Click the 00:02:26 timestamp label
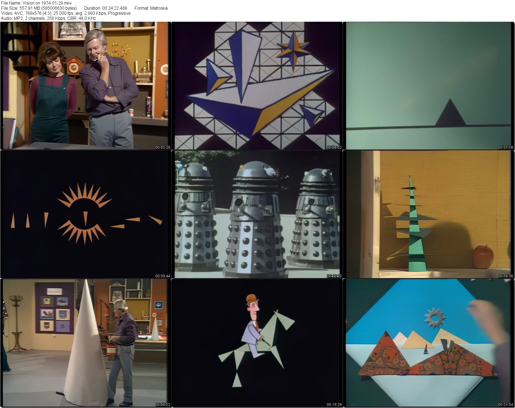Viewport: 515px width, 408px height. point(163,147)
